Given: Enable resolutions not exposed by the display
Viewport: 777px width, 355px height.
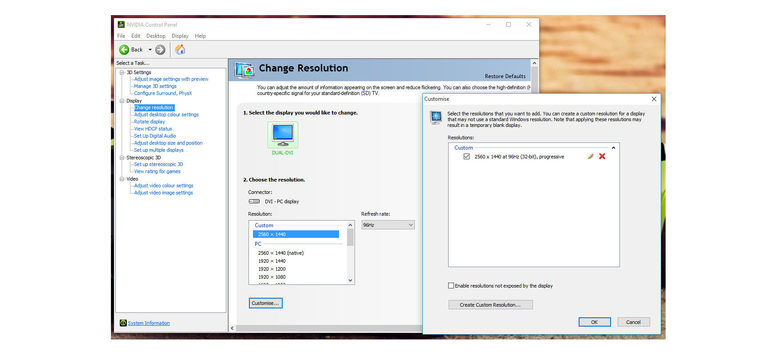Looking at the screenshot, I should tap(451, 286).
